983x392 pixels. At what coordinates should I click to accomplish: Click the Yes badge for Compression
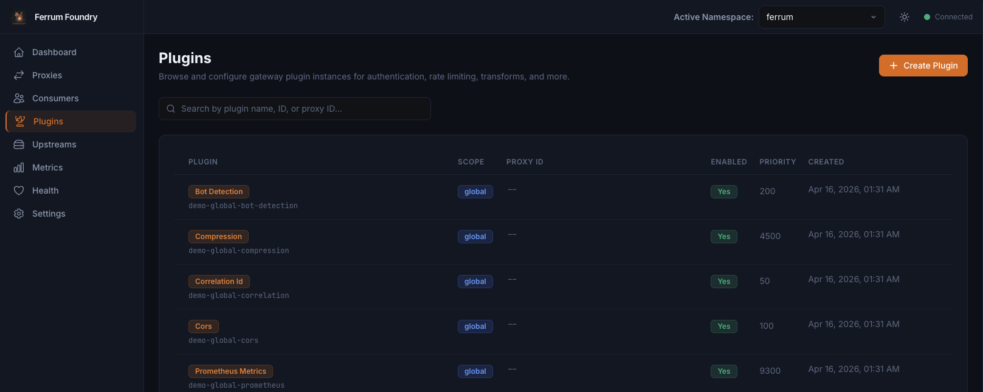click(724, 237)
